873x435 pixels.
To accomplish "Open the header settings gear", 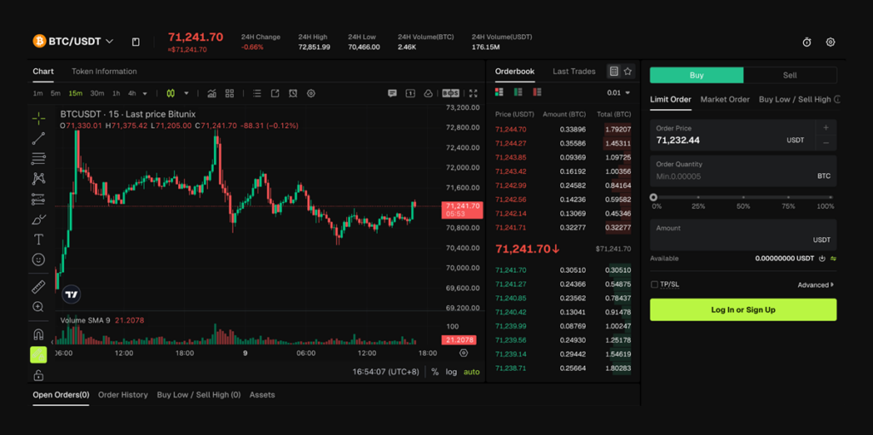I will pyautogui.click(x=830, y=42).
